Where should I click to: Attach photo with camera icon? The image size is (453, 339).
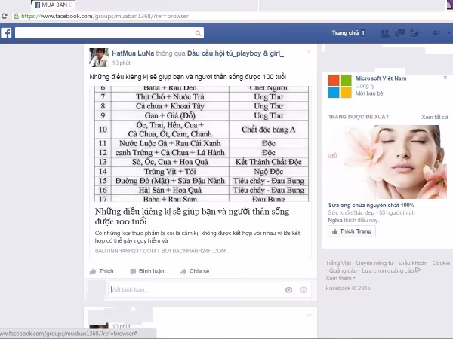[288, 290]
